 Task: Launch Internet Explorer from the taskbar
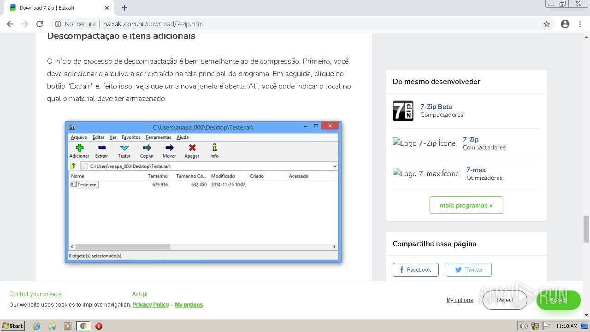(37, 326)
